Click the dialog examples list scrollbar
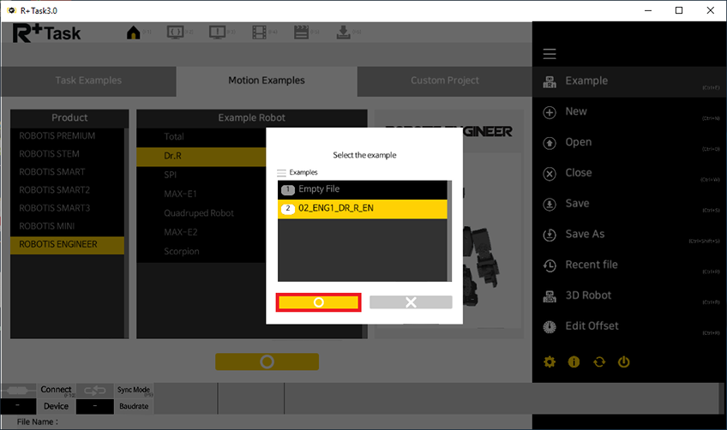727x430 pixels. (x=449, y=230)
